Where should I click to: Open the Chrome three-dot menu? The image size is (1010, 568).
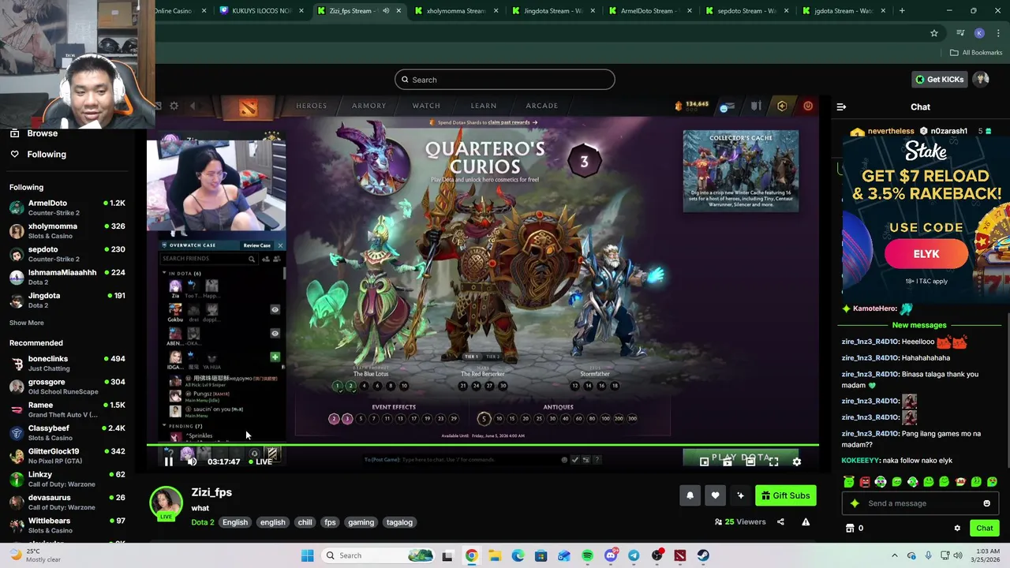pos(998,33)
